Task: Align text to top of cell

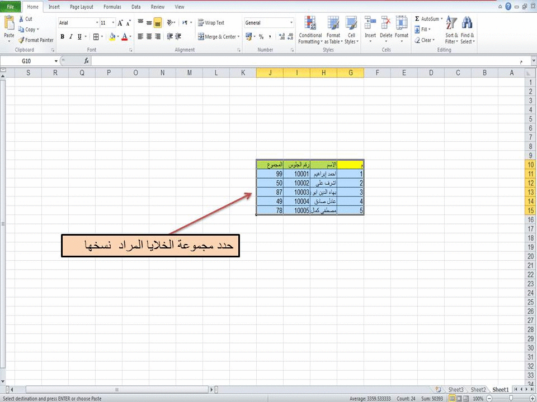Action: click(140, 22)
